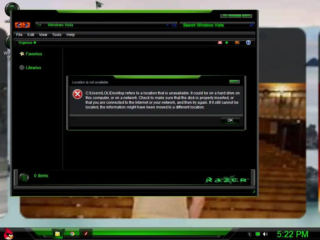Go forward with the orange forward arrow

click(26, 25)
